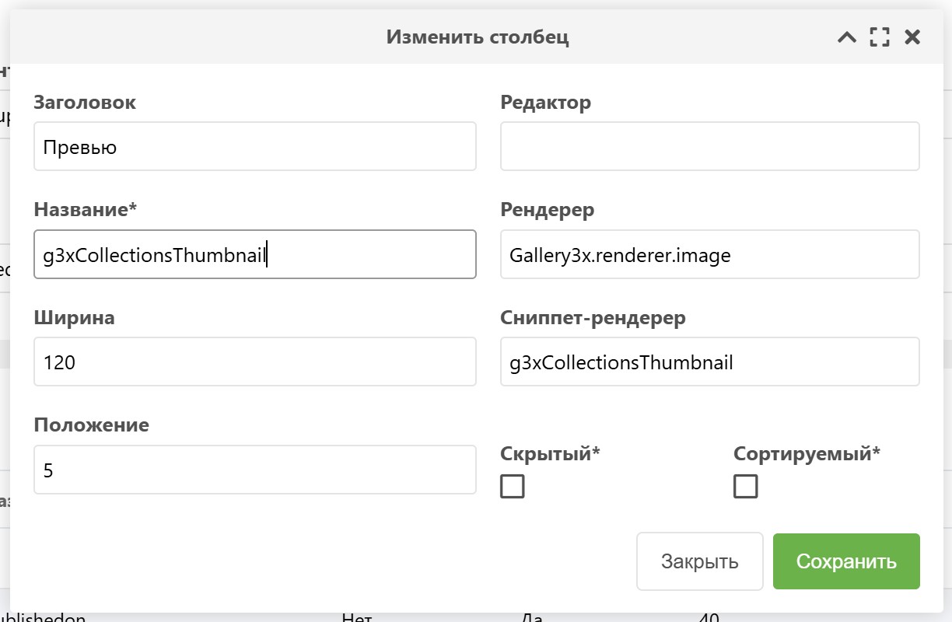Image resolution: width=952 pixels, height=622 pixels.
Task: Focus the 'Ширина' field showing 120
Action: tap(254, 362)
